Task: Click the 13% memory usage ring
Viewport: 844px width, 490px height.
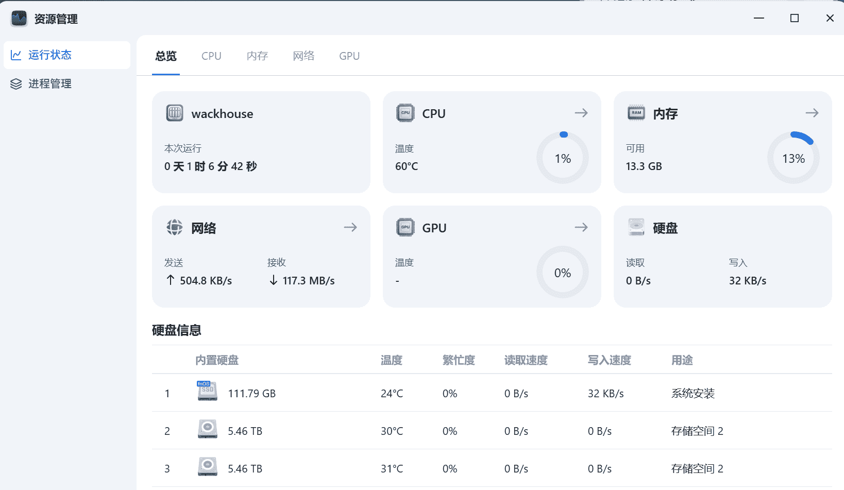Action: (794, 158)
